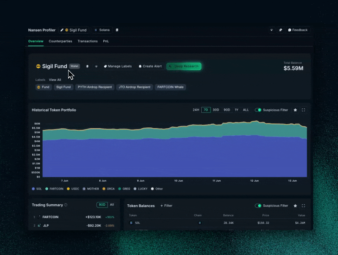The image size is (338, 255).
Task: Click the Create Alert button
Action: point(150,66)
